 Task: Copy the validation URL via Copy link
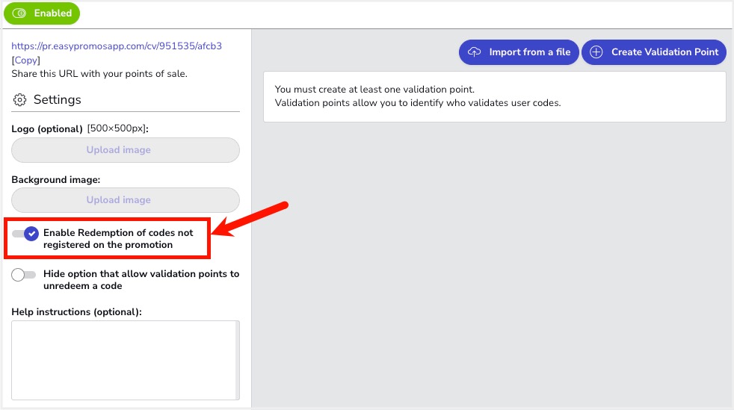(x=26, y=60)
